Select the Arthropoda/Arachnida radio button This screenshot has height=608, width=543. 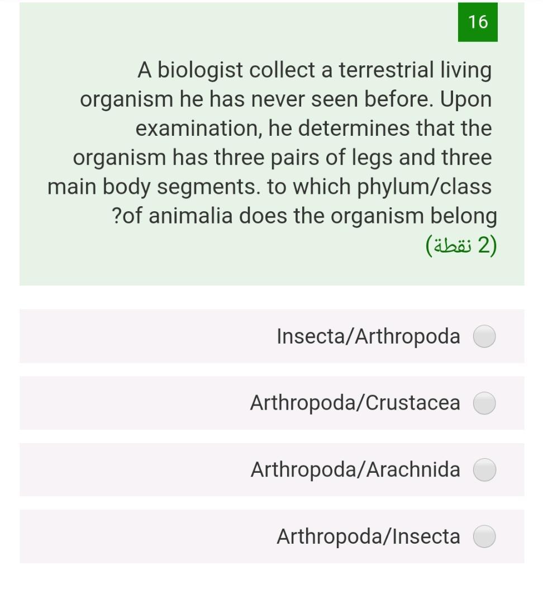(483, 469)
